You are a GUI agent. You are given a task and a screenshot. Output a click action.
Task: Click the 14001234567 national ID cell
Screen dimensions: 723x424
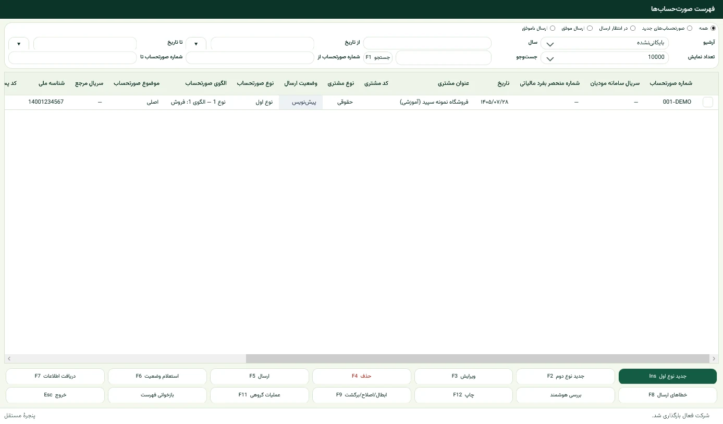pos(46,102)
